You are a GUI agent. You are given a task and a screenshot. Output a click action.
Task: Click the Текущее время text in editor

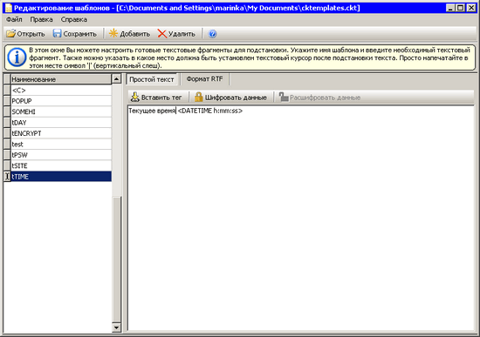pos(152,111)
